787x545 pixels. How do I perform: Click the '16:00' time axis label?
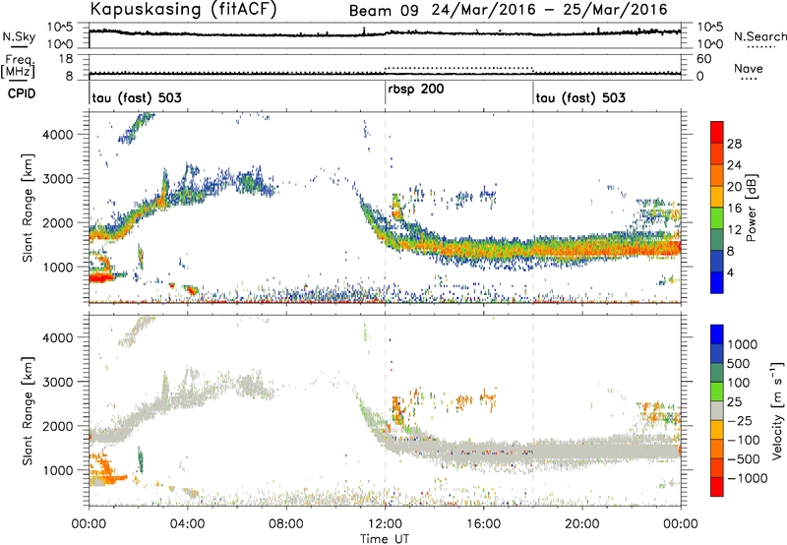pyautogui.click(x=483, y=524)
